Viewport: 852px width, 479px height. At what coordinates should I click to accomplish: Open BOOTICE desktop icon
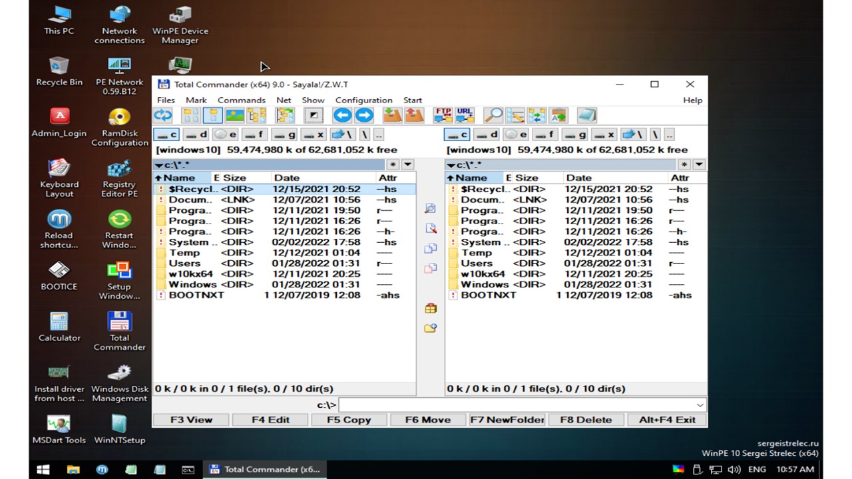[59, 276]
